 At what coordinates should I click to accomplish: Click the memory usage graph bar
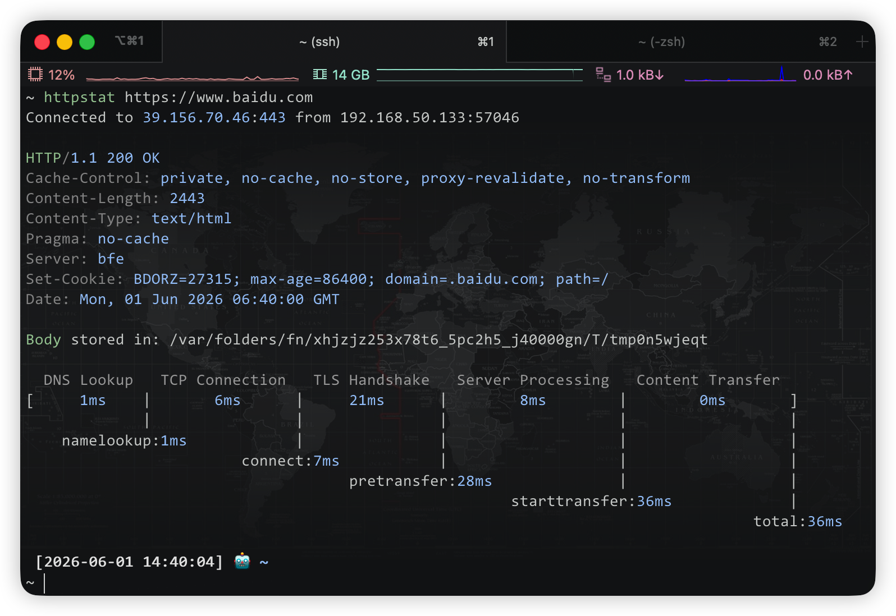tap(479, 75)
